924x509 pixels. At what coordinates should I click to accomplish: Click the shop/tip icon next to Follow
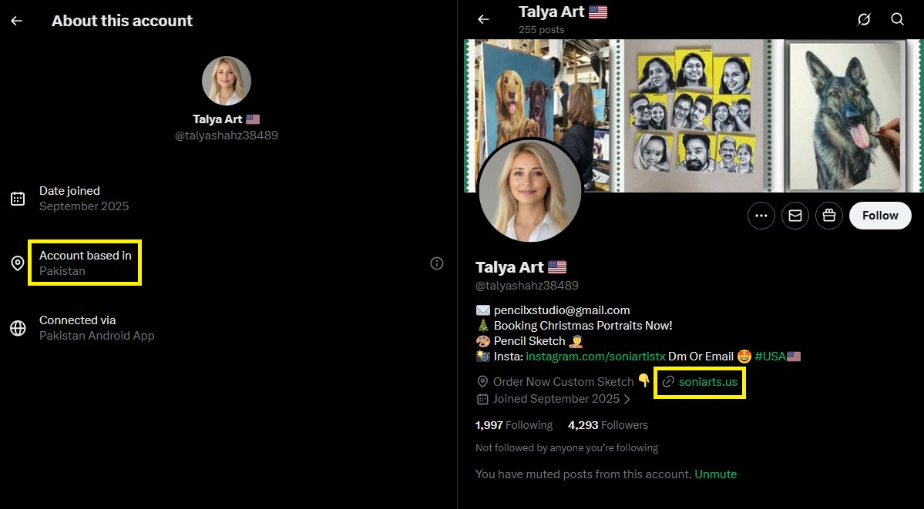[828, 216]
